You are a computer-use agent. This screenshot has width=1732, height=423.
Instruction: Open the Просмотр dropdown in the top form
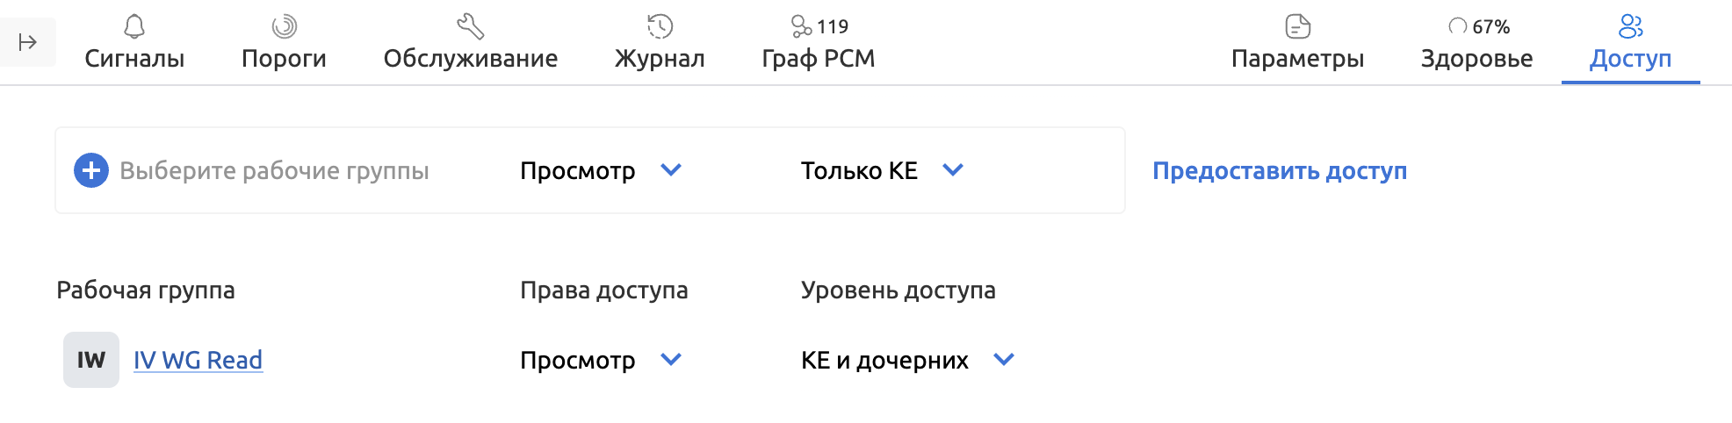(x=601, y=170)
